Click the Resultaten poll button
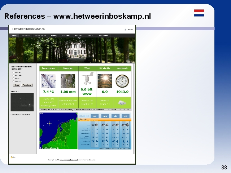Viewport: 231px width, 173px height. coord(27,85)
